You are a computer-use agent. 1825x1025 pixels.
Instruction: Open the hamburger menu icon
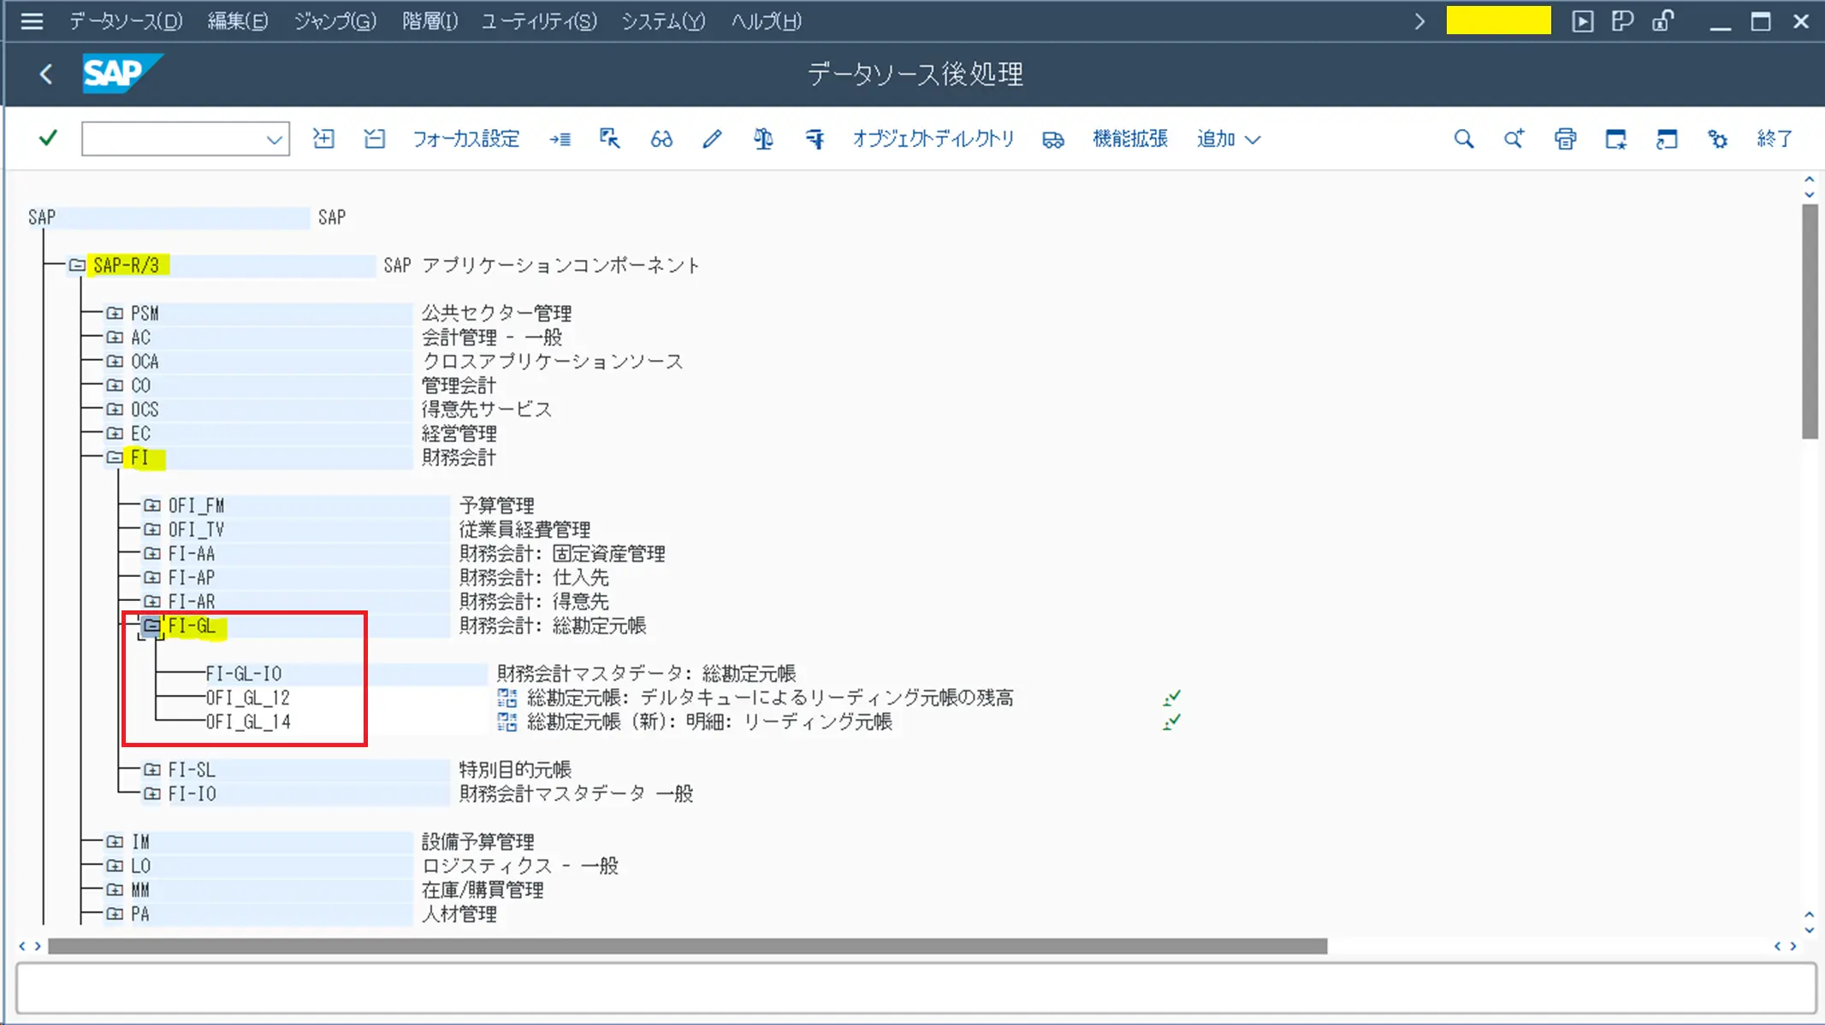click(x=32, y=21)
